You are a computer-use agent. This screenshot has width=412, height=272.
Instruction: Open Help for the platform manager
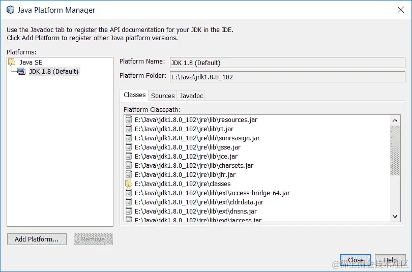tap(390, 260)
